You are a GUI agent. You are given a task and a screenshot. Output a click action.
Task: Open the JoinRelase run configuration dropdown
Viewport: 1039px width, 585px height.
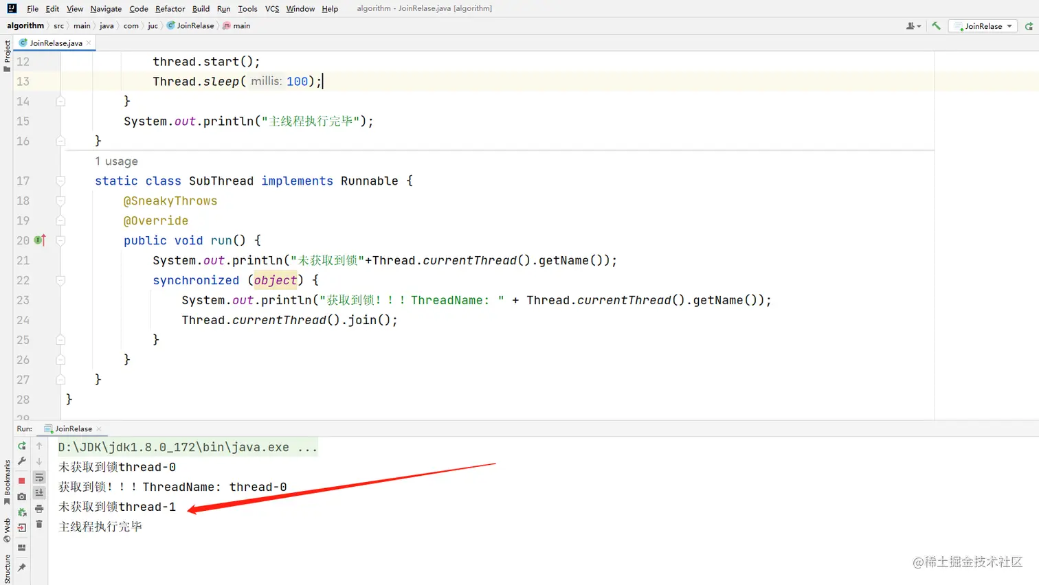tap(983, 26)
